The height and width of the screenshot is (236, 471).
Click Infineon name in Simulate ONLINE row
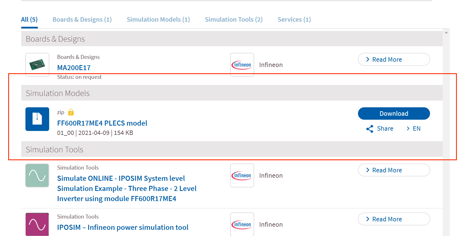[x=271, y=175]
